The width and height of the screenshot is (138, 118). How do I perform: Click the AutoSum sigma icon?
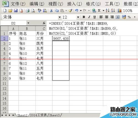tap(99, 11)
